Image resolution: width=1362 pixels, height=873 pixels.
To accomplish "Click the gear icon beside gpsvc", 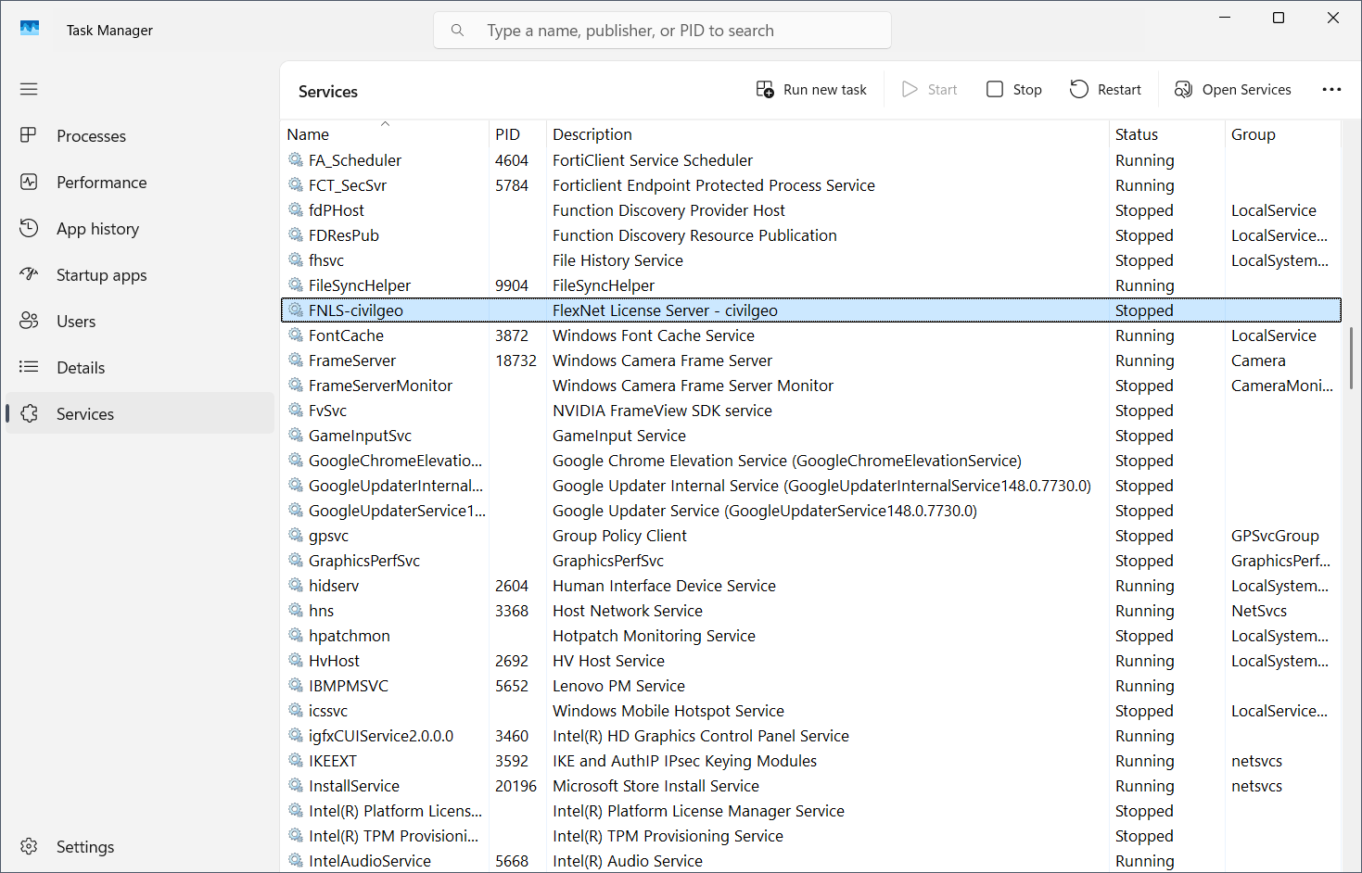I will point(296,535).
